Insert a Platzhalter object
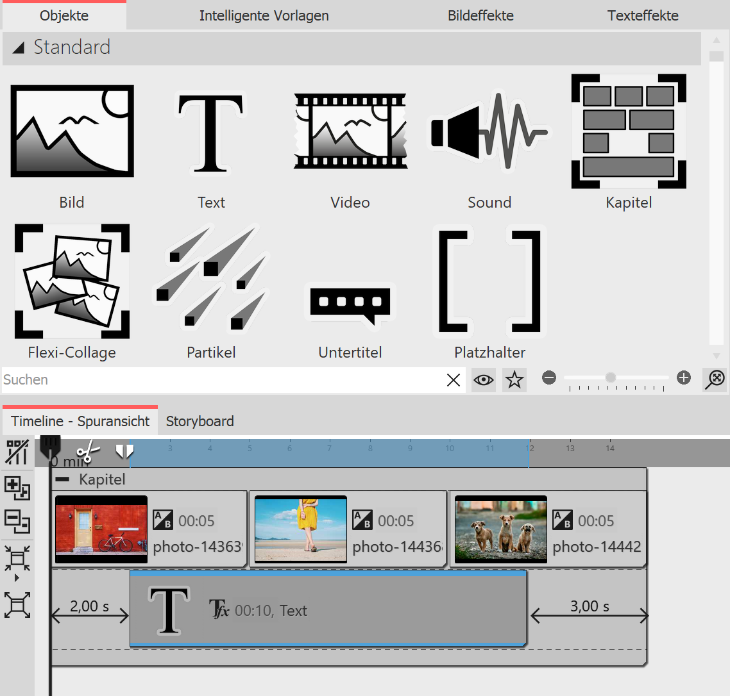This screenshot has width=730, height=696. pyautogui.click(x=489, y=281)
